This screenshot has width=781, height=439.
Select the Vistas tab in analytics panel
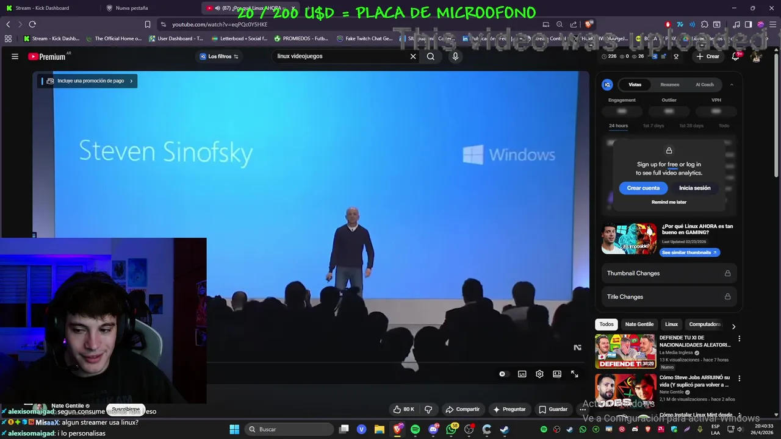click(635, 85)
